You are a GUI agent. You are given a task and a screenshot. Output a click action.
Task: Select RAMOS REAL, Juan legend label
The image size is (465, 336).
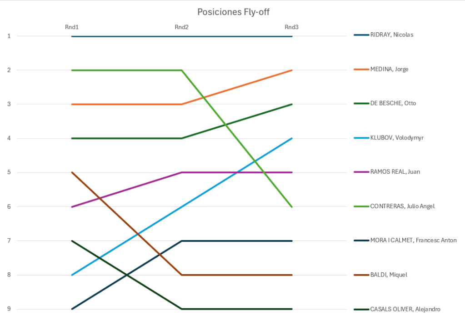coord(395,172)
